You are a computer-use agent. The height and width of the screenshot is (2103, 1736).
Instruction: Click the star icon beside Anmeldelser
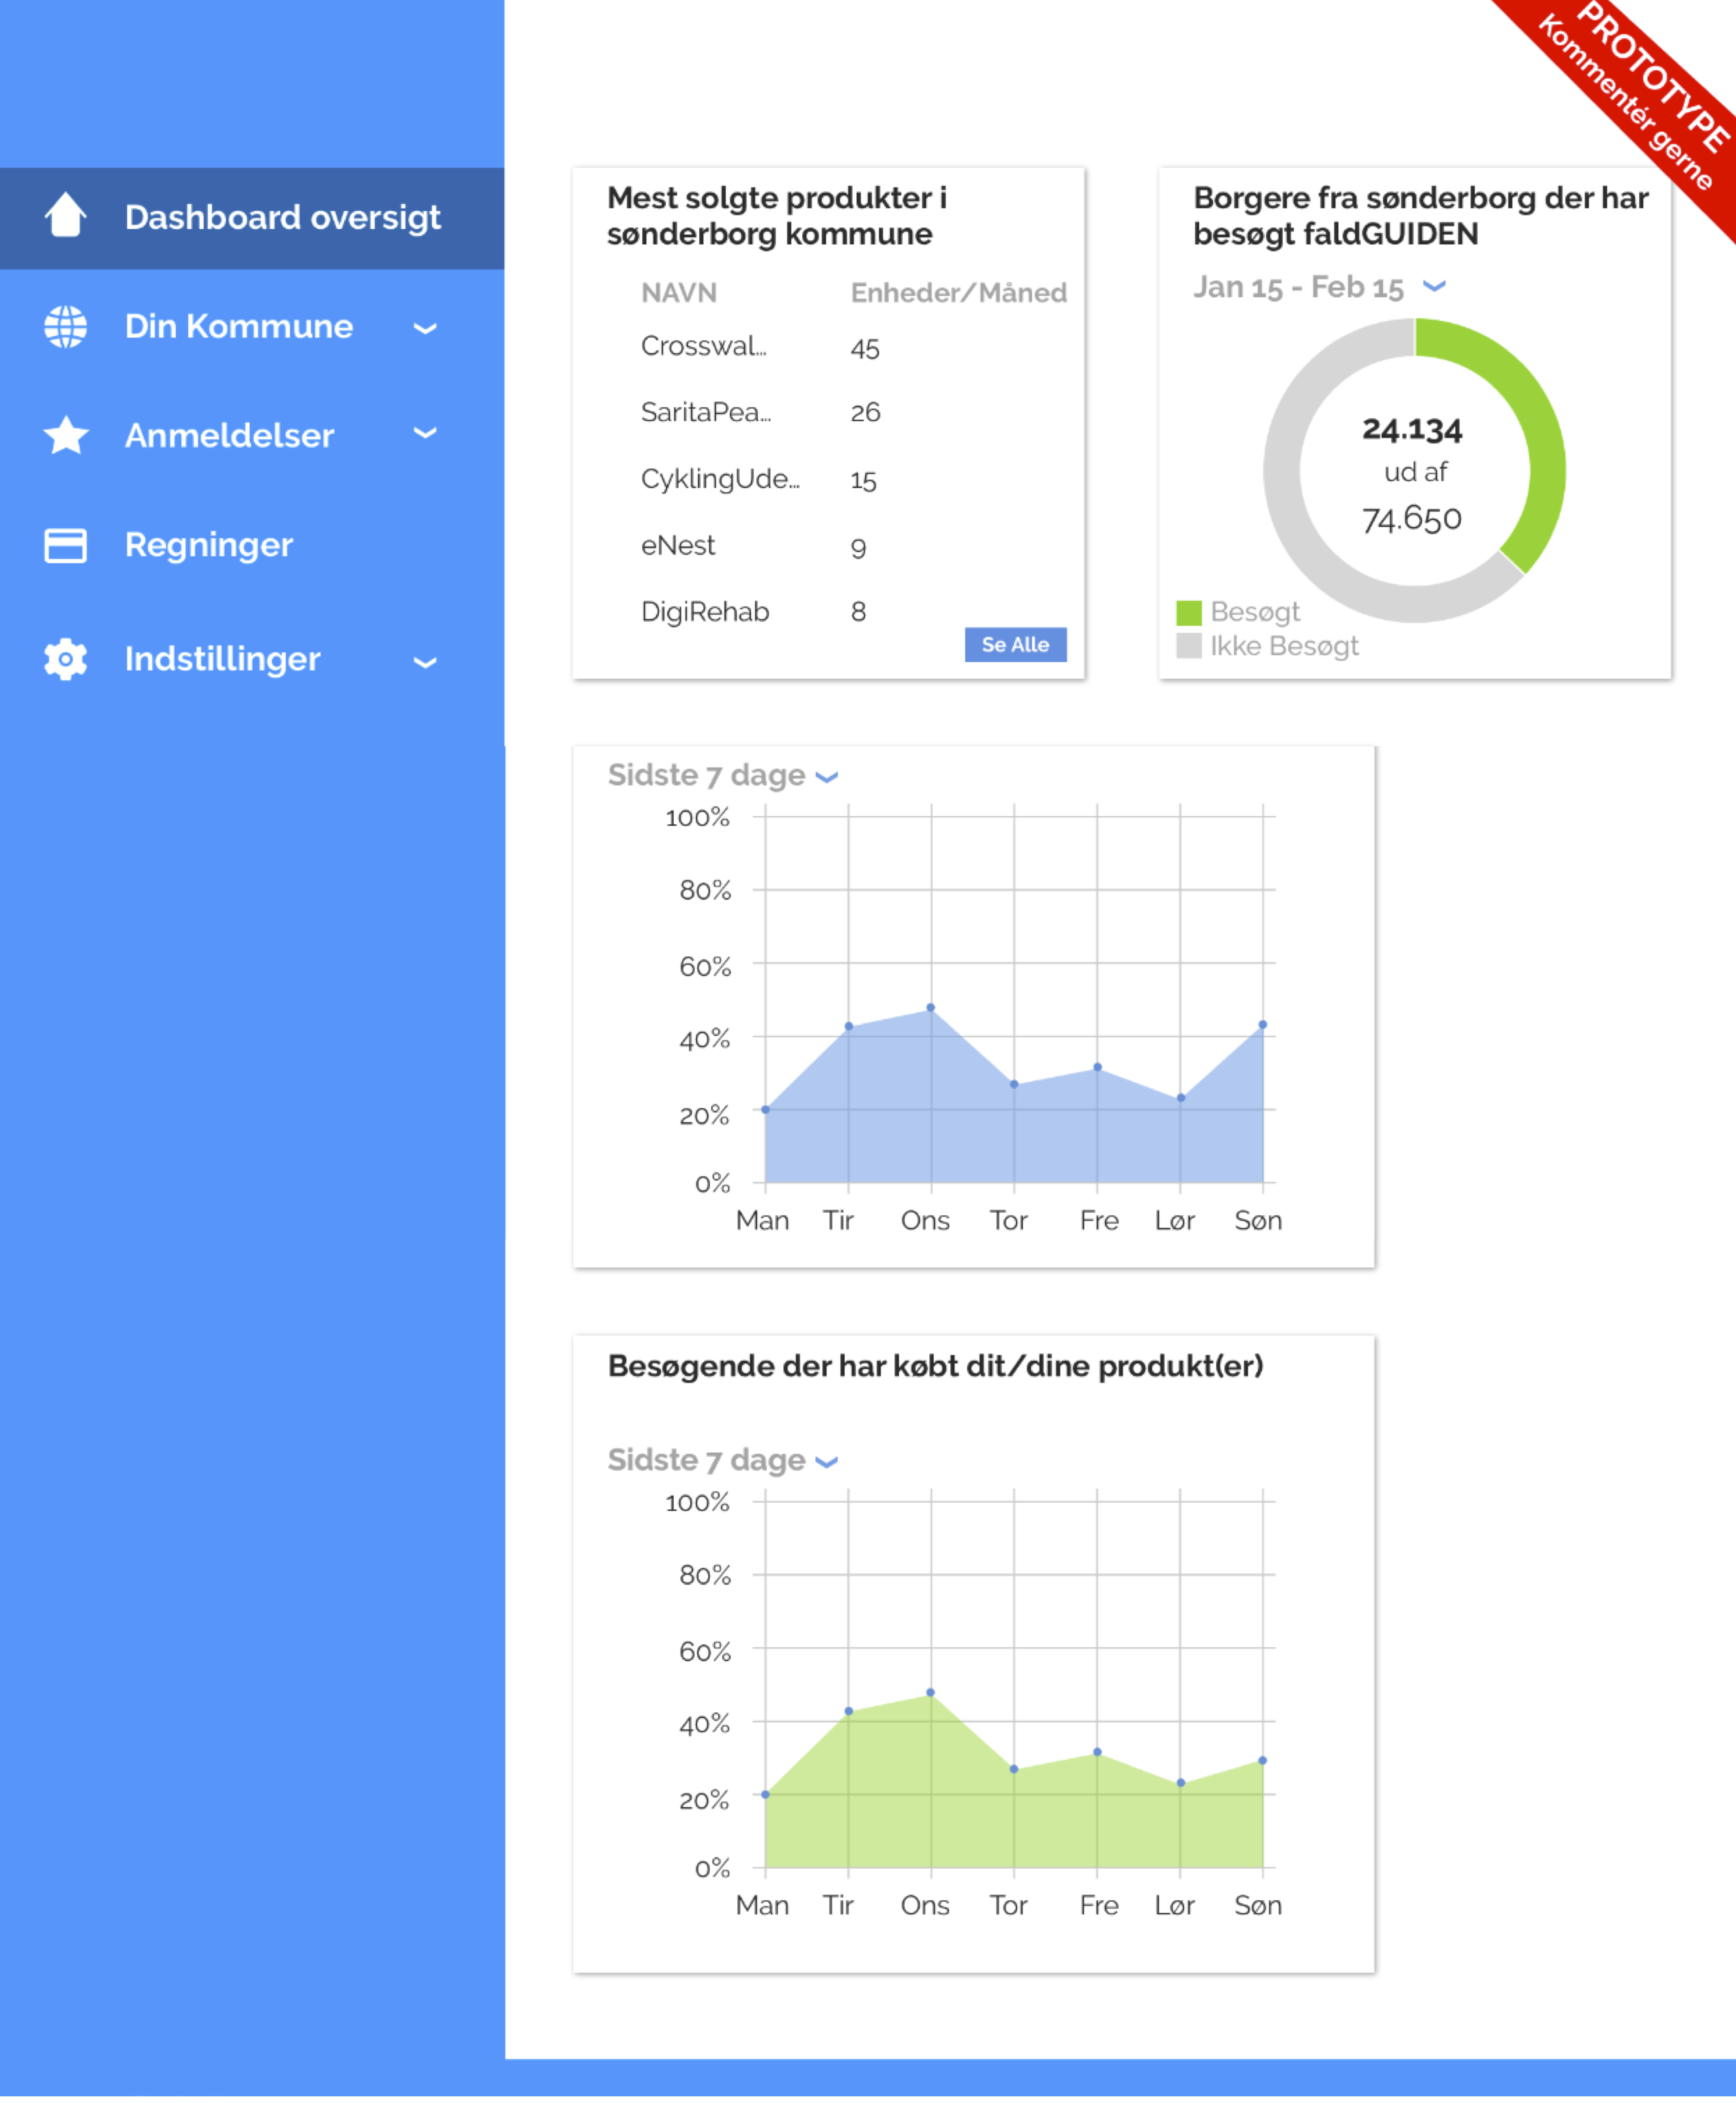pyautogui.click(x=66, y=435)
